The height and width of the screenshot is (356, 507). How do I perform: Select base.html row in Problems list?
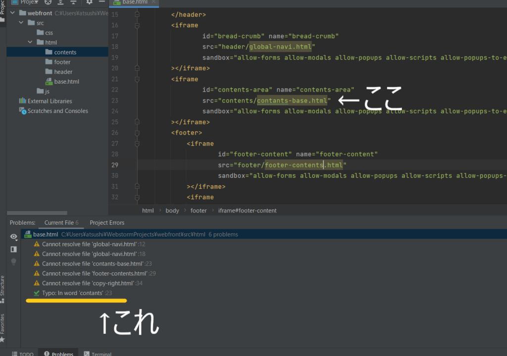point(264,234)
